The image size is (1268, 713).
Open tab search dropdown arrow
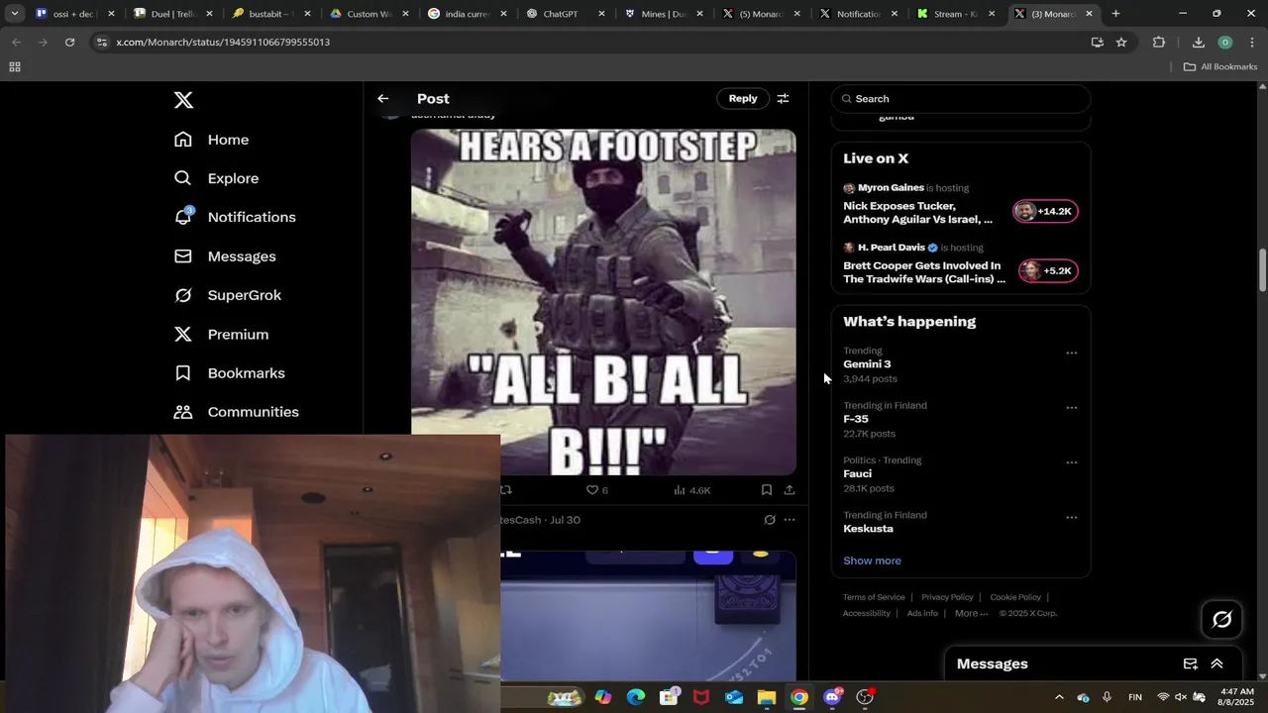pyautogui.click(x=15, y=14)
